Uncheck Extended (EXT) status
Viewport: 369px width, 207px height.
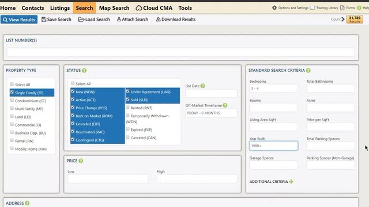point(73,124)
